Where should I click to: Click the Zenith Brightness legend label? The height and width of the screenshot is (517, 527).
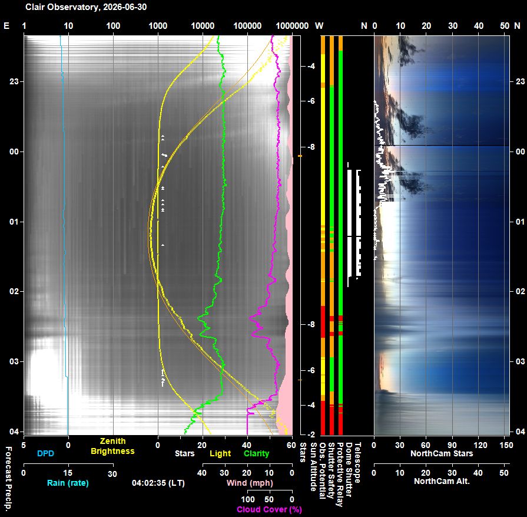pyautogui.click(x=112, y=446)
